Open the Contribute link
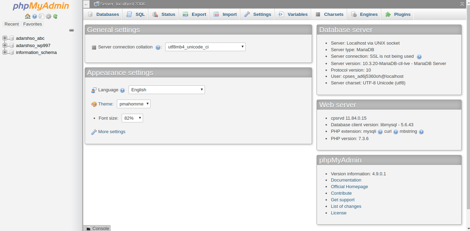Screen dimensions: 470x231 [x=341, y=193]
